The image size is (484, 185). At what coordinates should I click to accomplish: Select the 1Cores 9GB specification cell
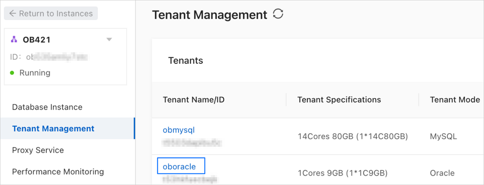[342, 173]
